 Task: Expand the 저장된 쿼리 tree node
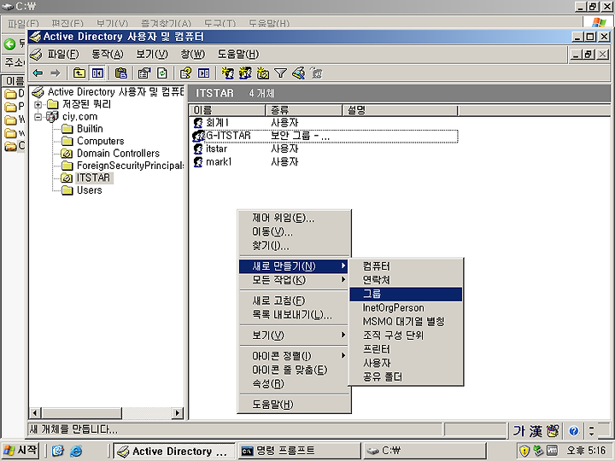(x=38, y=105)
